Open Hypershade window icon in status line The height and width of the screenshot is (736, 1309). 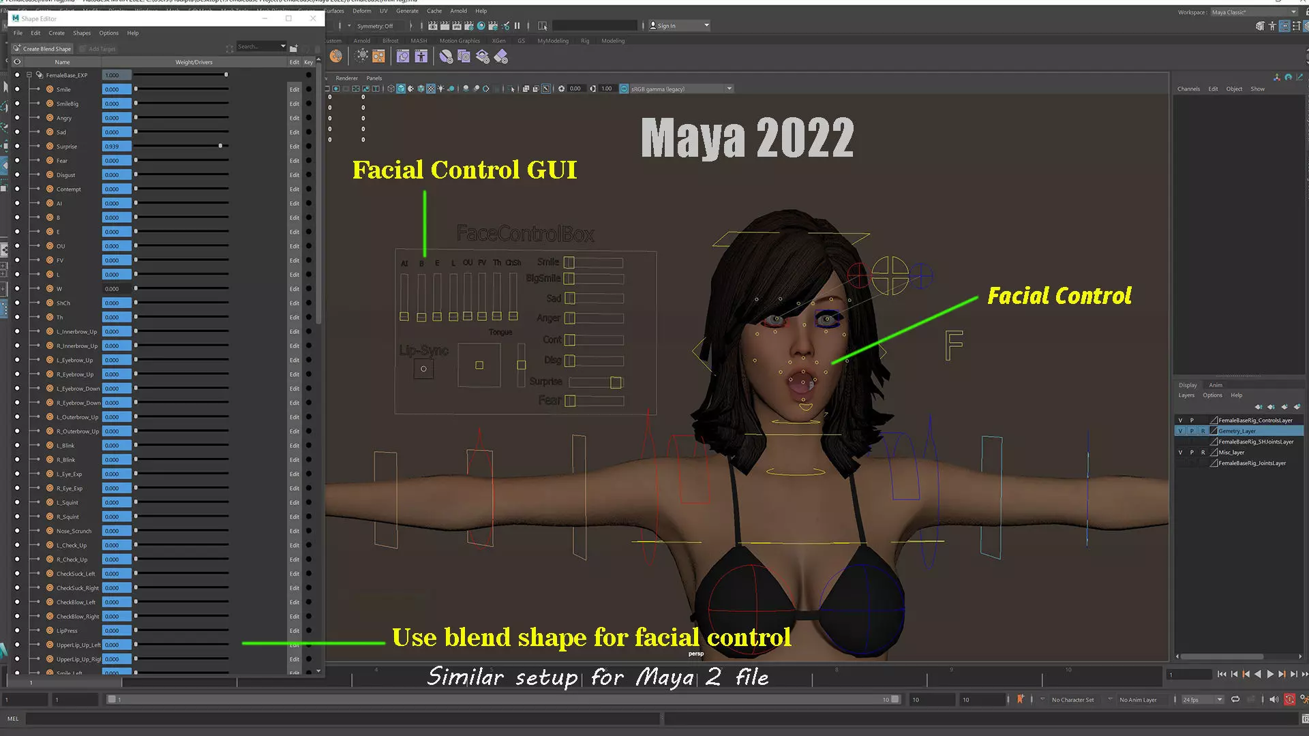point(481,26)
